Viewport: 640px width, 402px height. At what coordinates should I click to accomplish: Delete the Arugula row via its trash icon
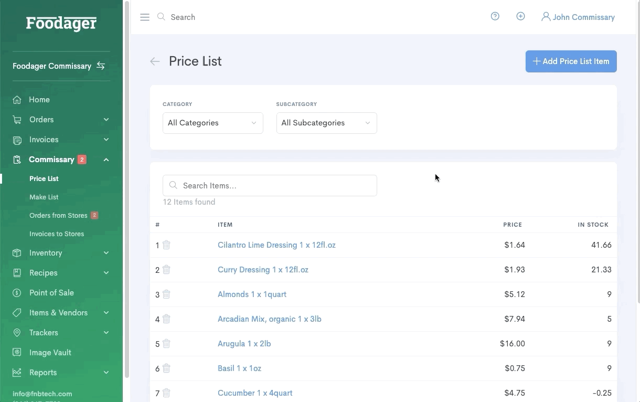(166, 344)
